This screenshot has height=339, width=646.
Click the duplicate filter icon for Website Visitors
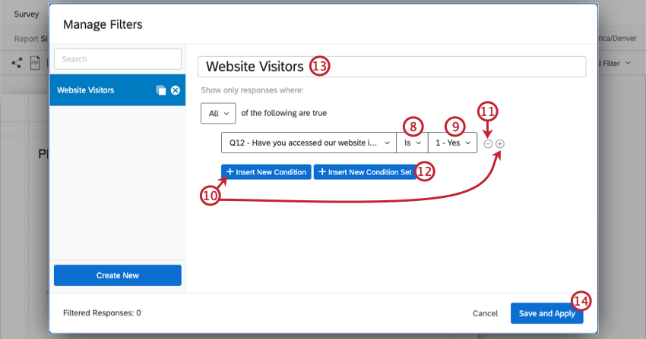[160, 90]
